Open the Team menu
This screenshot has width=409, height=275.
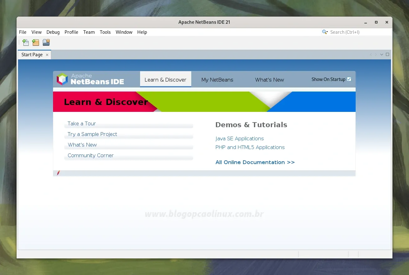[89, 32]
